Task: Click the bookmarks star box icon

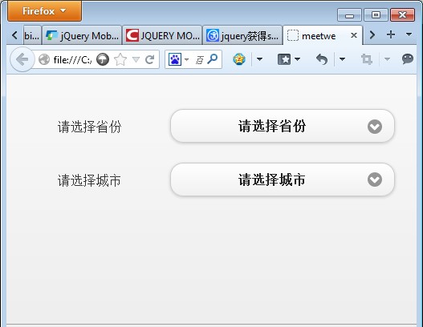Action: [x=284, y=59]
